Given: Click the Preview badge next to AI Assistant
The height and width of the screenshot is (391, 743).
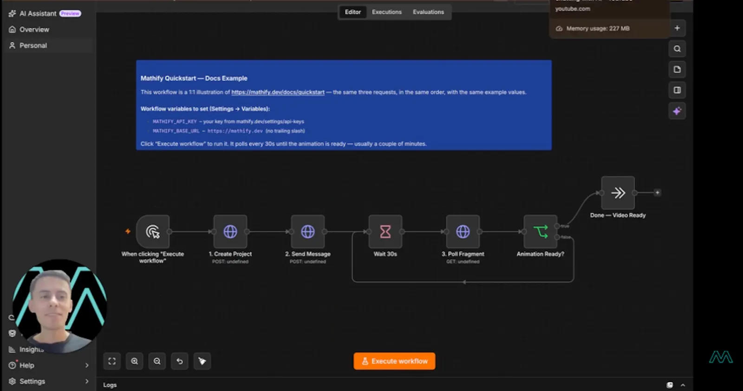Looking at the screenshot, I should pyautogui.click(x=70, y=13).
